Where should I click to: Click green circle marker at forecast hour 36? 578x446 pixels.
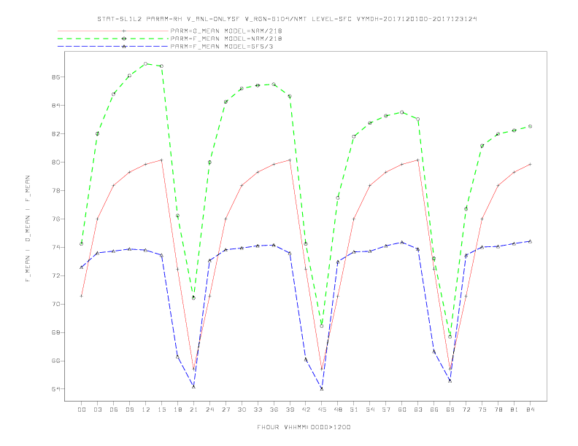tap(274, 85)
